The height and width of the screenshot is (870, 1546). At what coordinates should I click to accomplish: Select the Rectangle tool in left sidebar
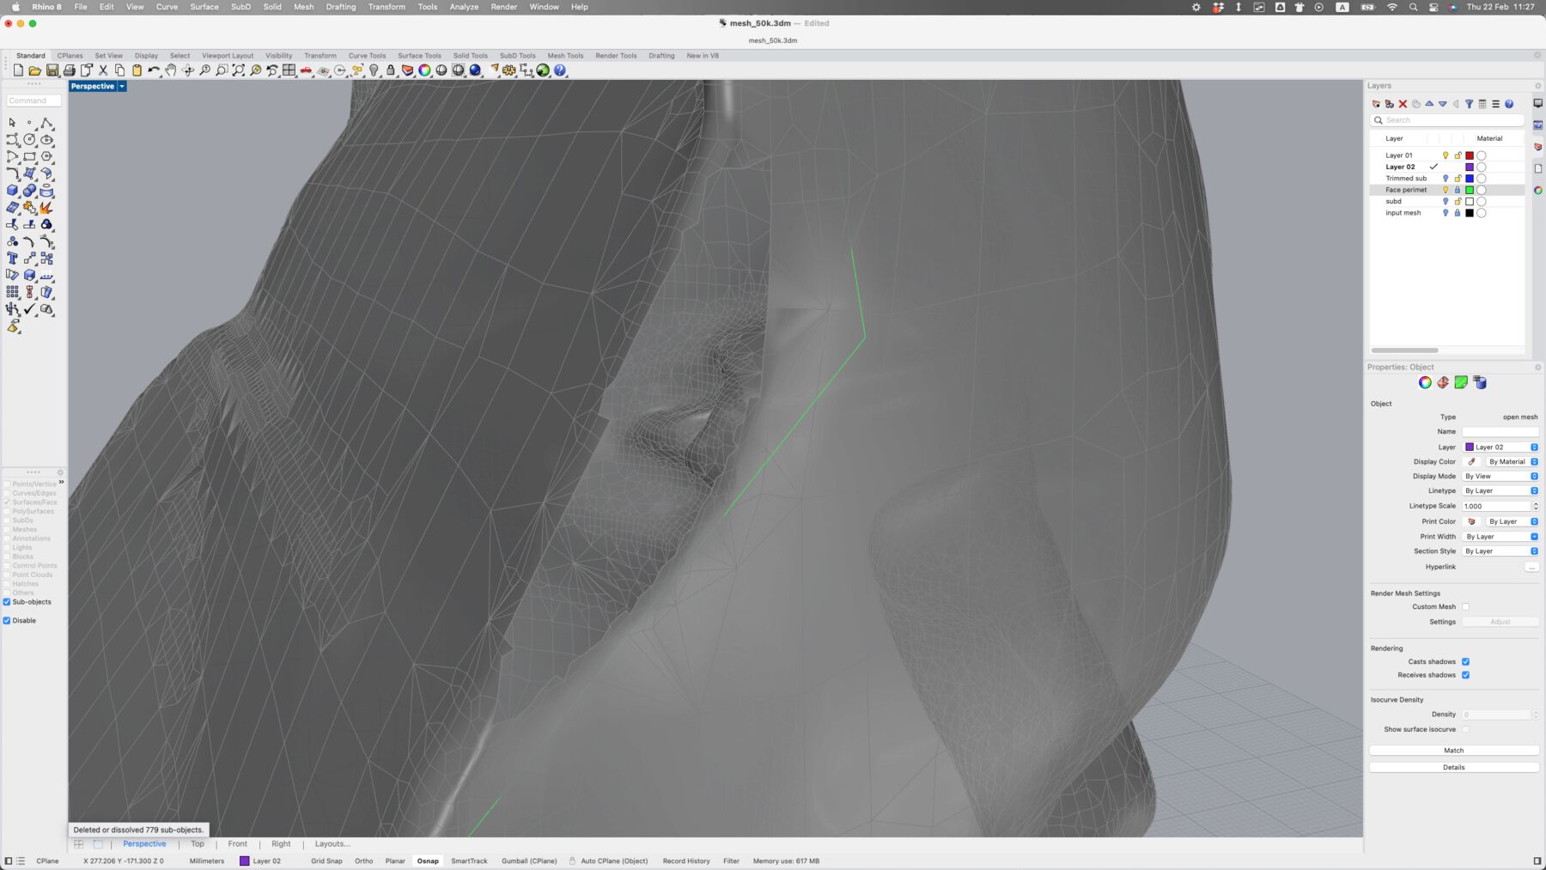29,156
